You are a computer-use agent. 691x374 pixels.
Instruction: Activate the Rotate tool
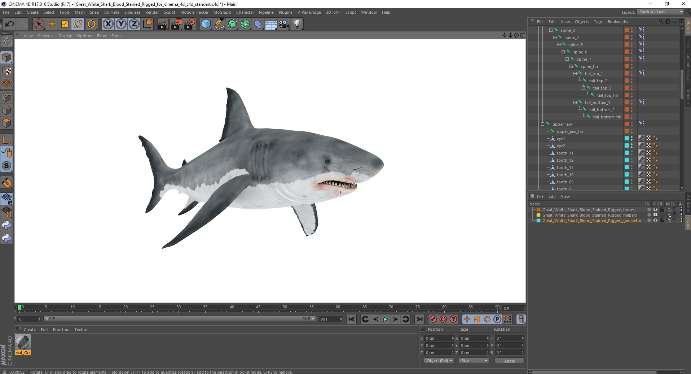78,24
